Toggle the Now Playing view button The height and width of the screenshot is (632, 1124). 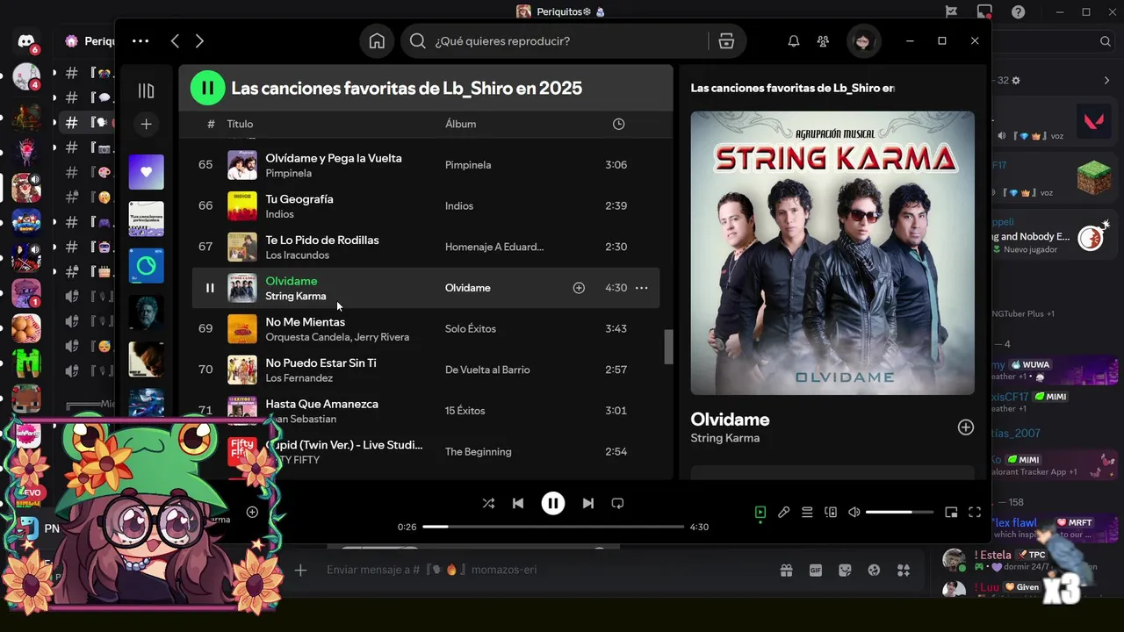(x=760, y=512)
